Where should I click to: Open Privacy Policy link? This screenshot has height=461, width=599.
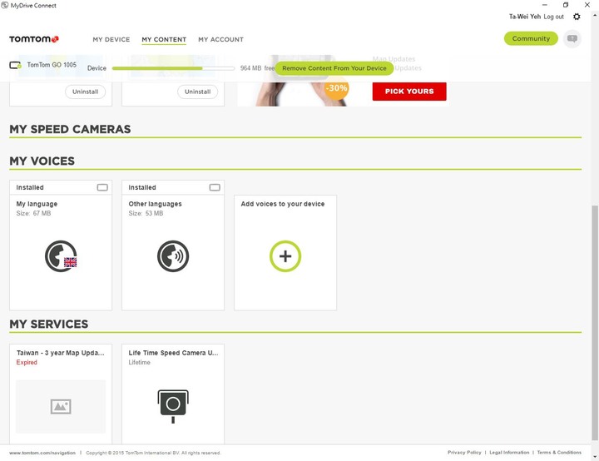coord(464,452)
